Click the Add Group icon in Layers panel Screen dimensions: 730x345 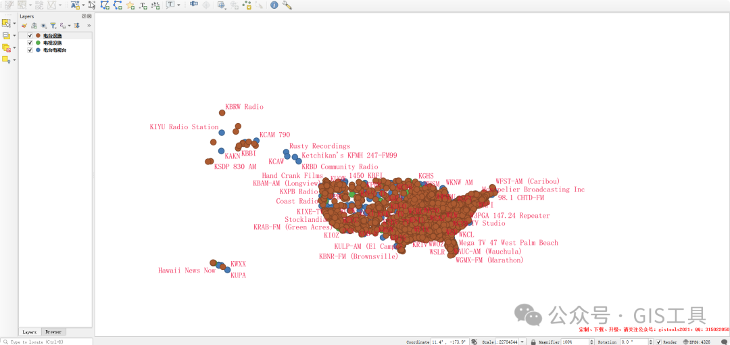click(x=34, y=26)
